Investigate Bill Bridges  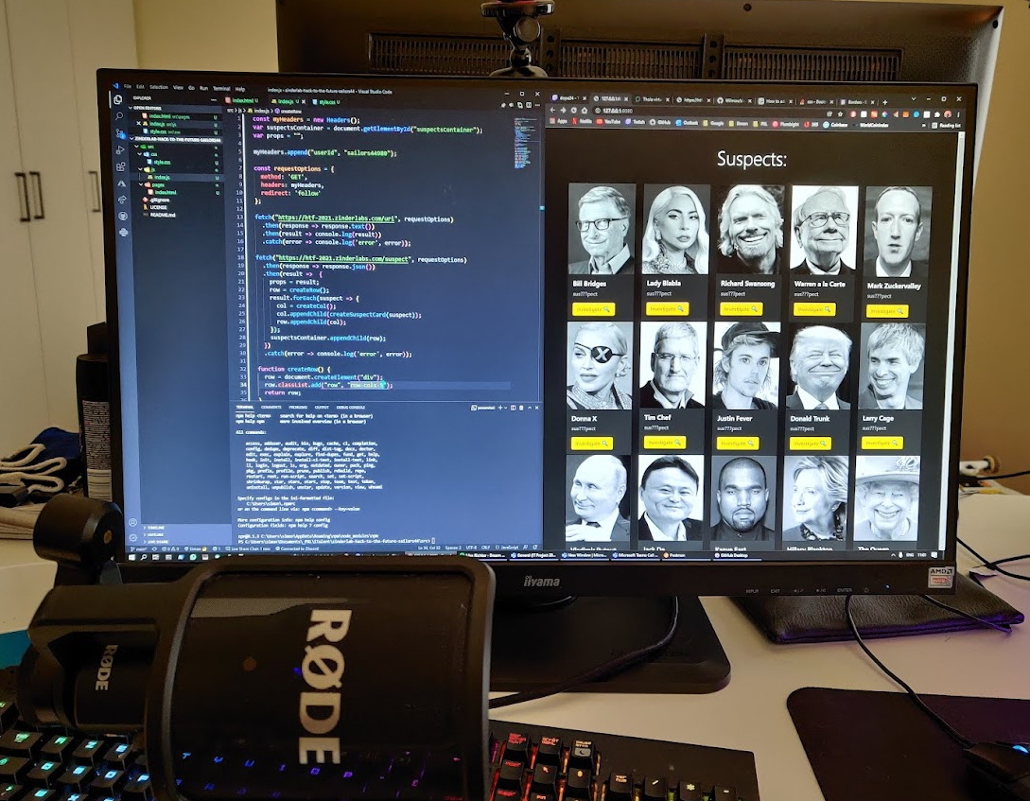click(592, 308)
